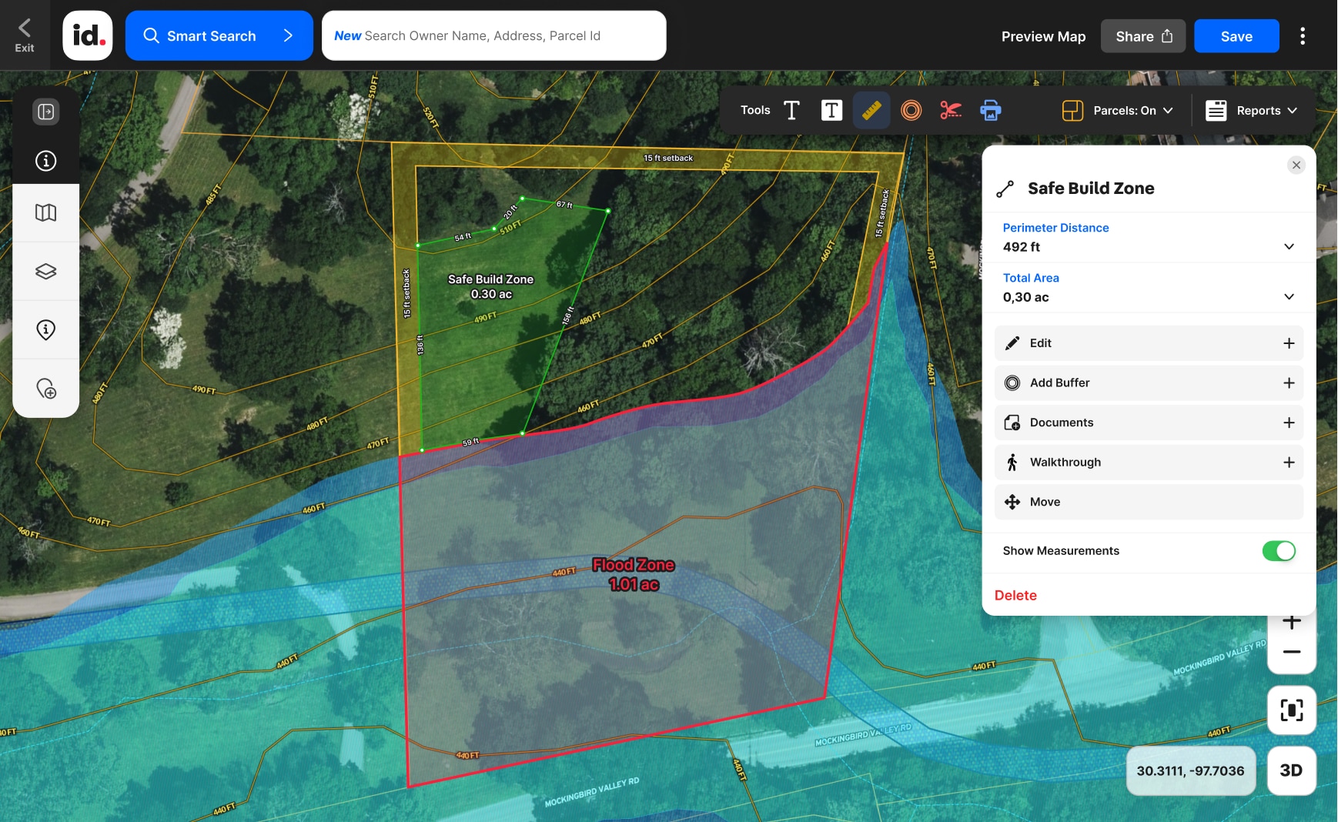Image resolution: width=1338 pixels, height=822 pixels.
Task: Open the orange buffer ring tool
Action: point(912,110)
